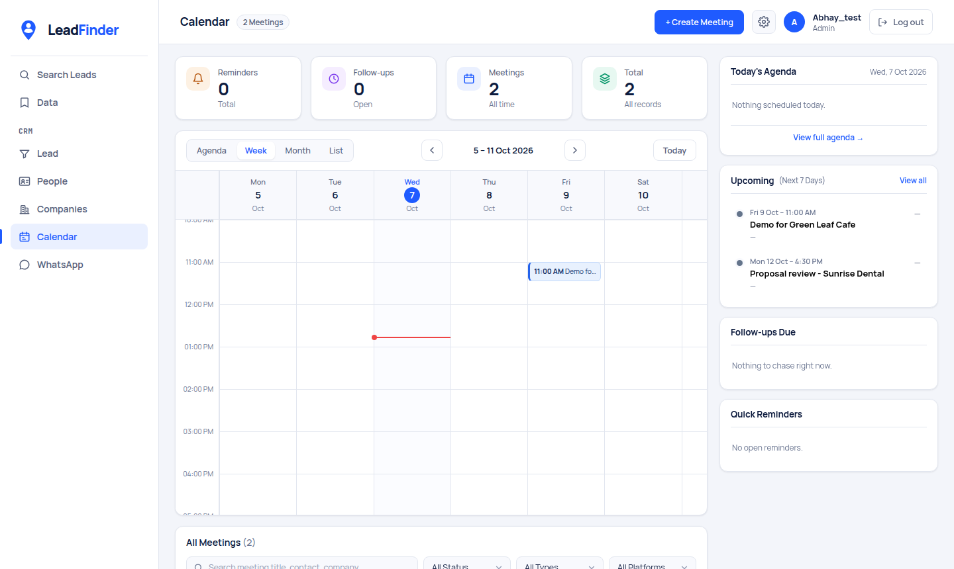The width and height of the screenshot is (954, 569).
Task: Click the Total layers icon
Action: 605,79
